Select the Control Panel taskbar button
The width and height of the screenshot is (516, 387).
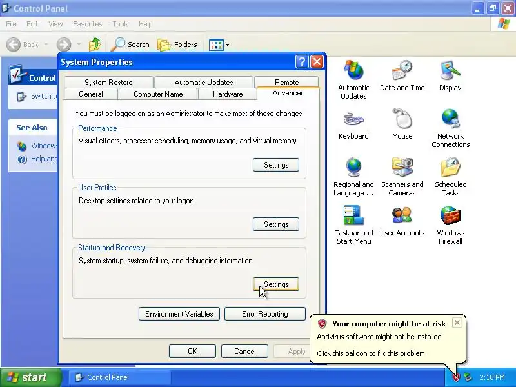point(120,377)
